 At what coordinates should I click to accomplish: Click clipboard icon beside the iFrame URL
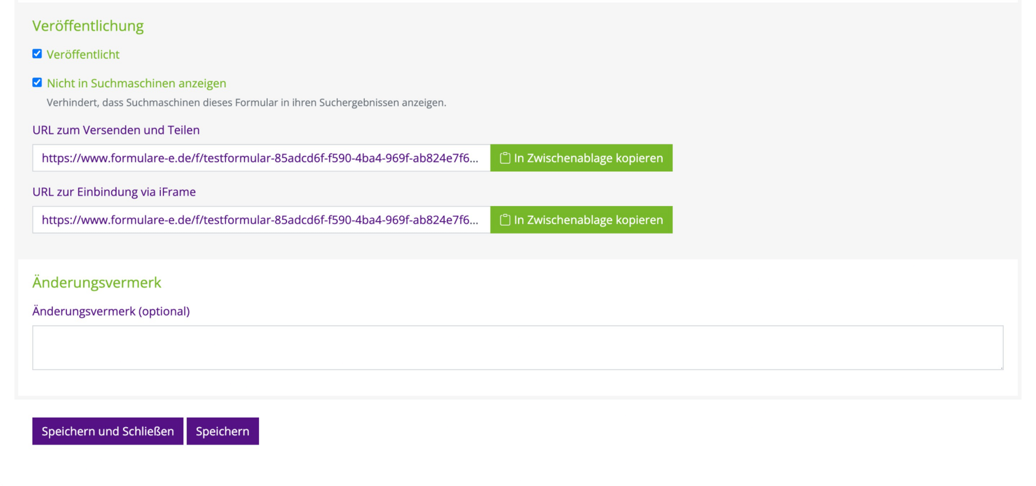[x=505, y=220]
